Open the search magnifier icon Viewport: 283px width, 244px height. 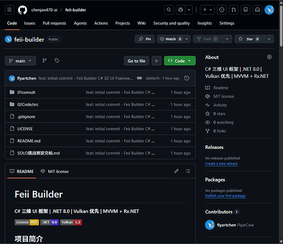[x=168, y=10]
